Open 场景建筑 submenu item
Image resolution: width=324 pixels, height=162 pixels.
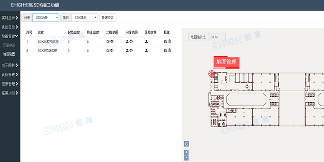click(9, 45)
